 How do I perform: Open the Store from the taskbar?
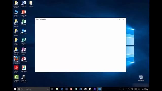[85, 89]
